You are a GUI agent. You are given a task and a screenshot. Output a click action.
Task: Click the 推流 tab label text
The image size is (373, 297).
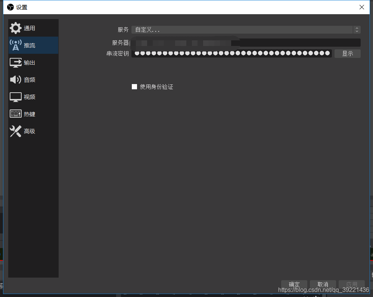pyautogui.click(x=29, y=45)
